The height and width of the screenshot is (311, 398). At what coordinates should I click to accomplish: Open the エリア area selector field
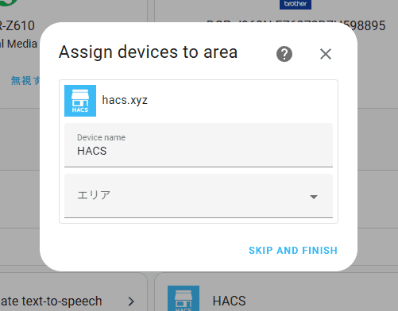click(199, 196)
